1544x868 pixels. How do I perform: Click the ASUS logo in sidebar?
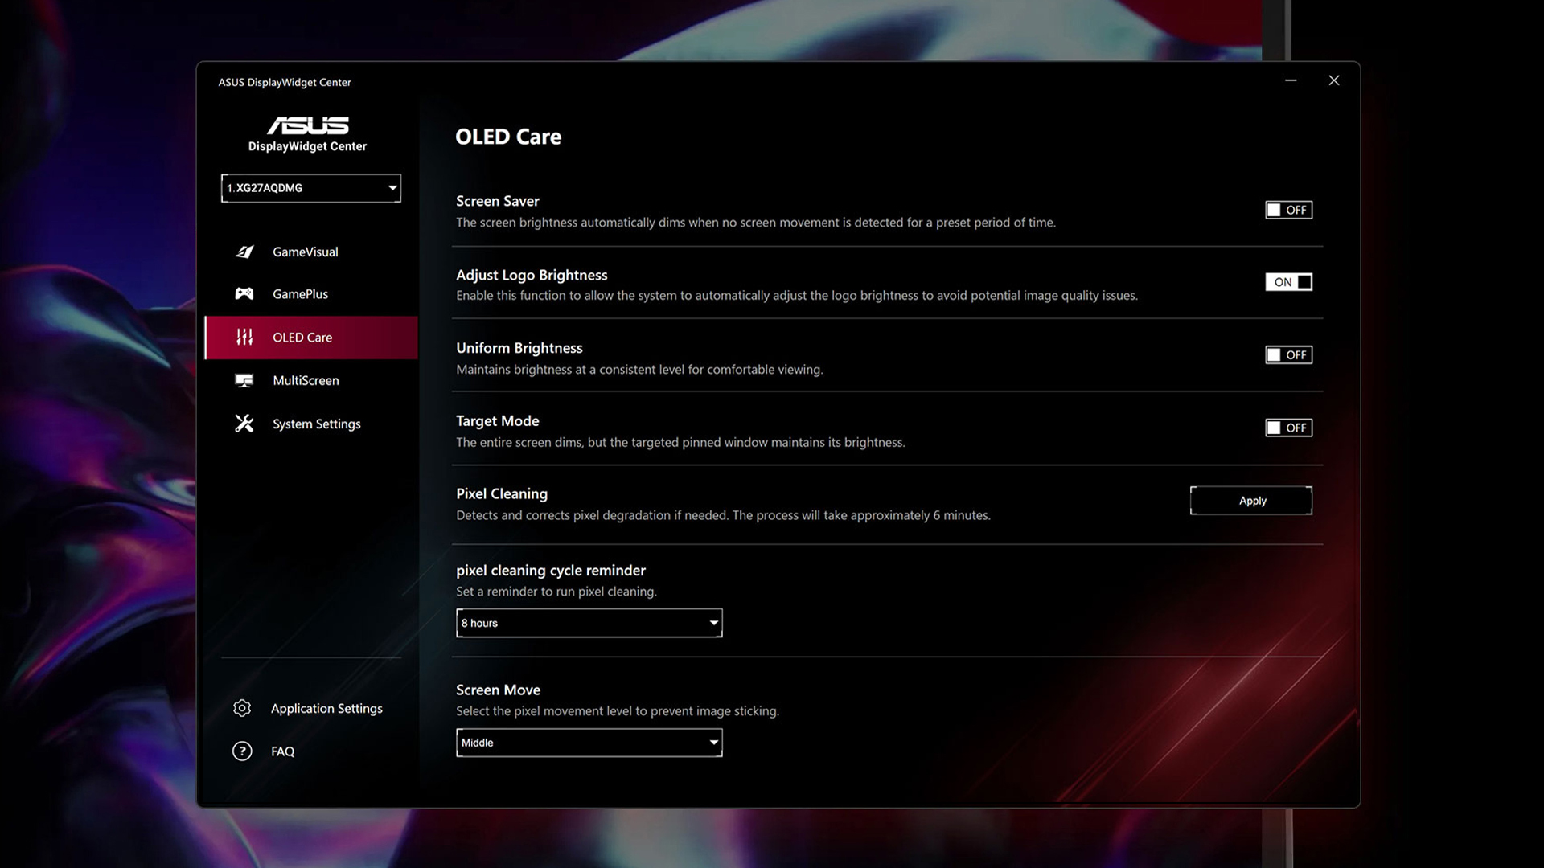coord(308,125)
